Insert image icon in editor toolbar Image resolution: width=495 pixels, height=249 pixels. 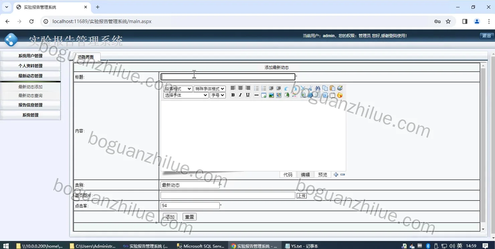click(x=271, y=95)
